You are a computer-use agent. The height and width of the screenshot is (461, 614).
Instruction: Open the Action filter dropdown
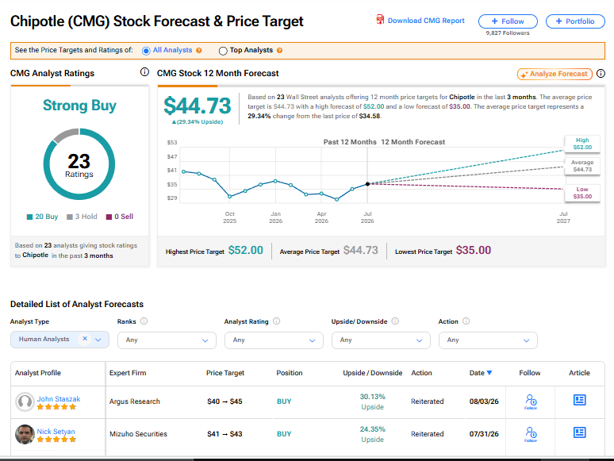click(488, 340)
